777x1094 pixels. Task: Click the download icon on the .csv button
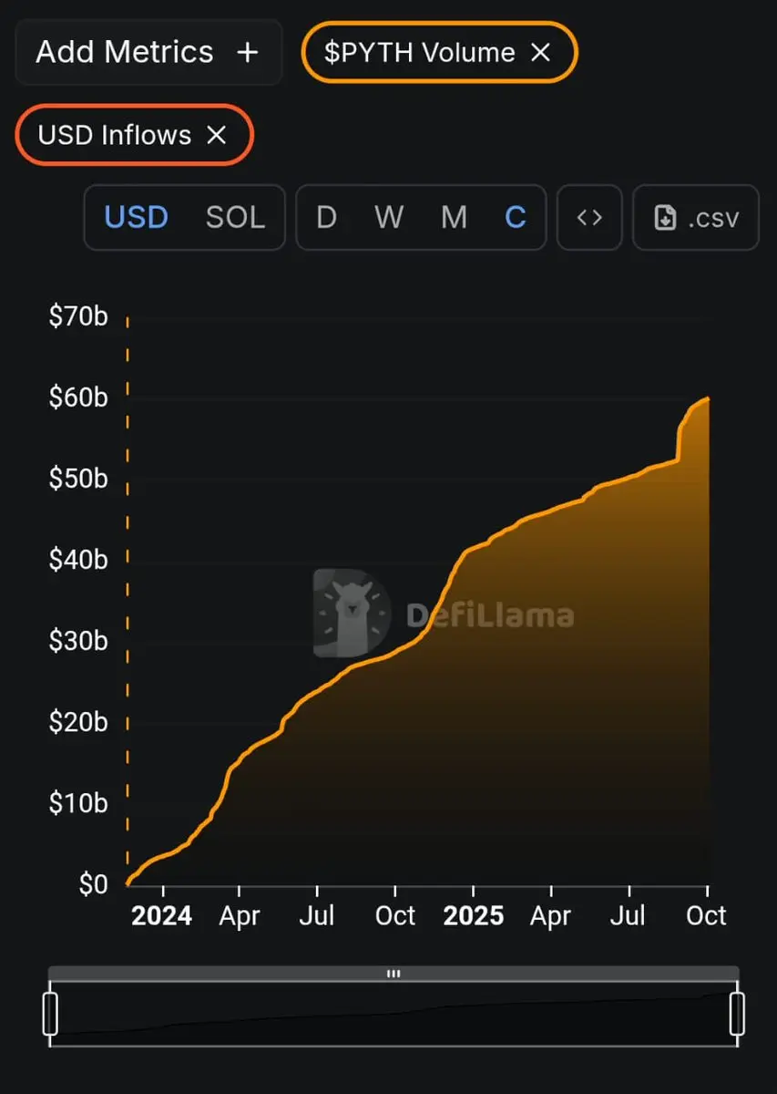click(x=665, y=218)
